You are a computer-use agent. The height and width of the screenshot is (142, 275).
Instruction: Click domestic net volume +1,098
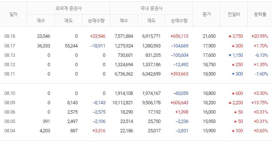182,112
